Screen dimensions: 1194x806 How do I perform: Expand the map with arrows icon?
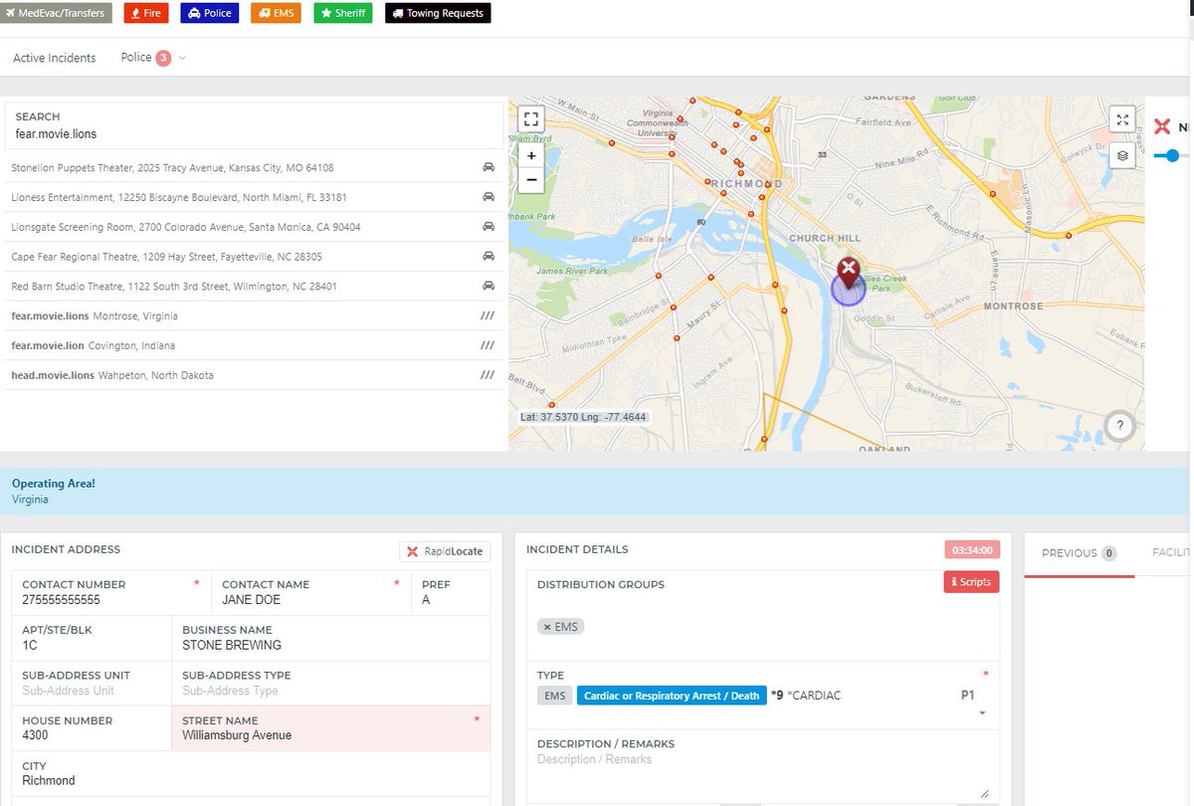[x=1122, y=119]
